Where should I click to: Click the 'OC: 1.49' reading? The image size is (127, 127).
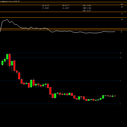point(87,6)
